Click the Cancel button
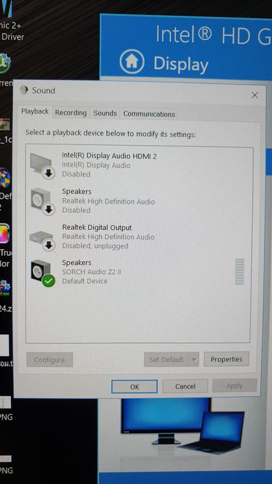 click(x=186, y=386)
